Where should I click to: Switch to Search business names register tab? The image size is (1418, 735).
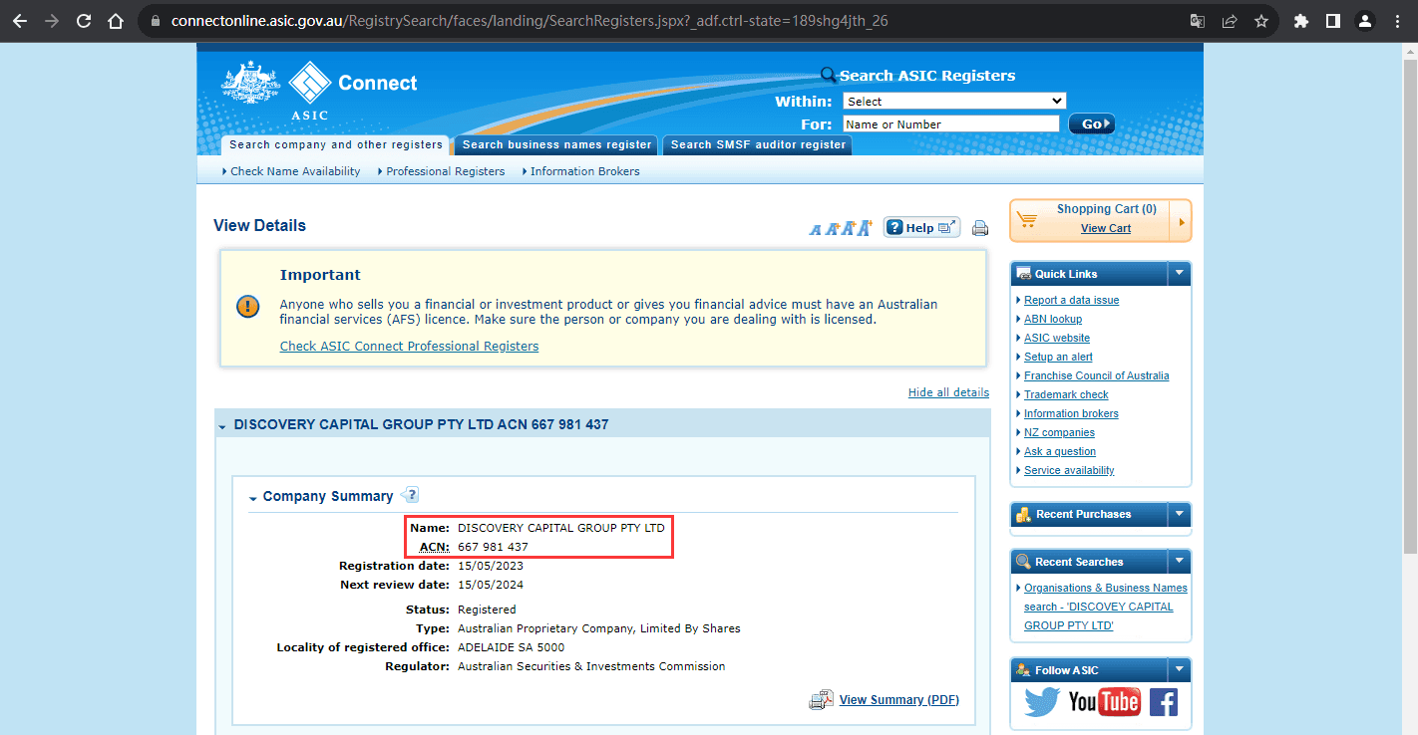coord(556,145)
